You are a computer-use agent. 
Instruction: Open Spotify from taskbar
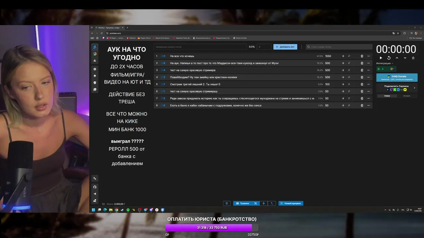tap(128, 210)
